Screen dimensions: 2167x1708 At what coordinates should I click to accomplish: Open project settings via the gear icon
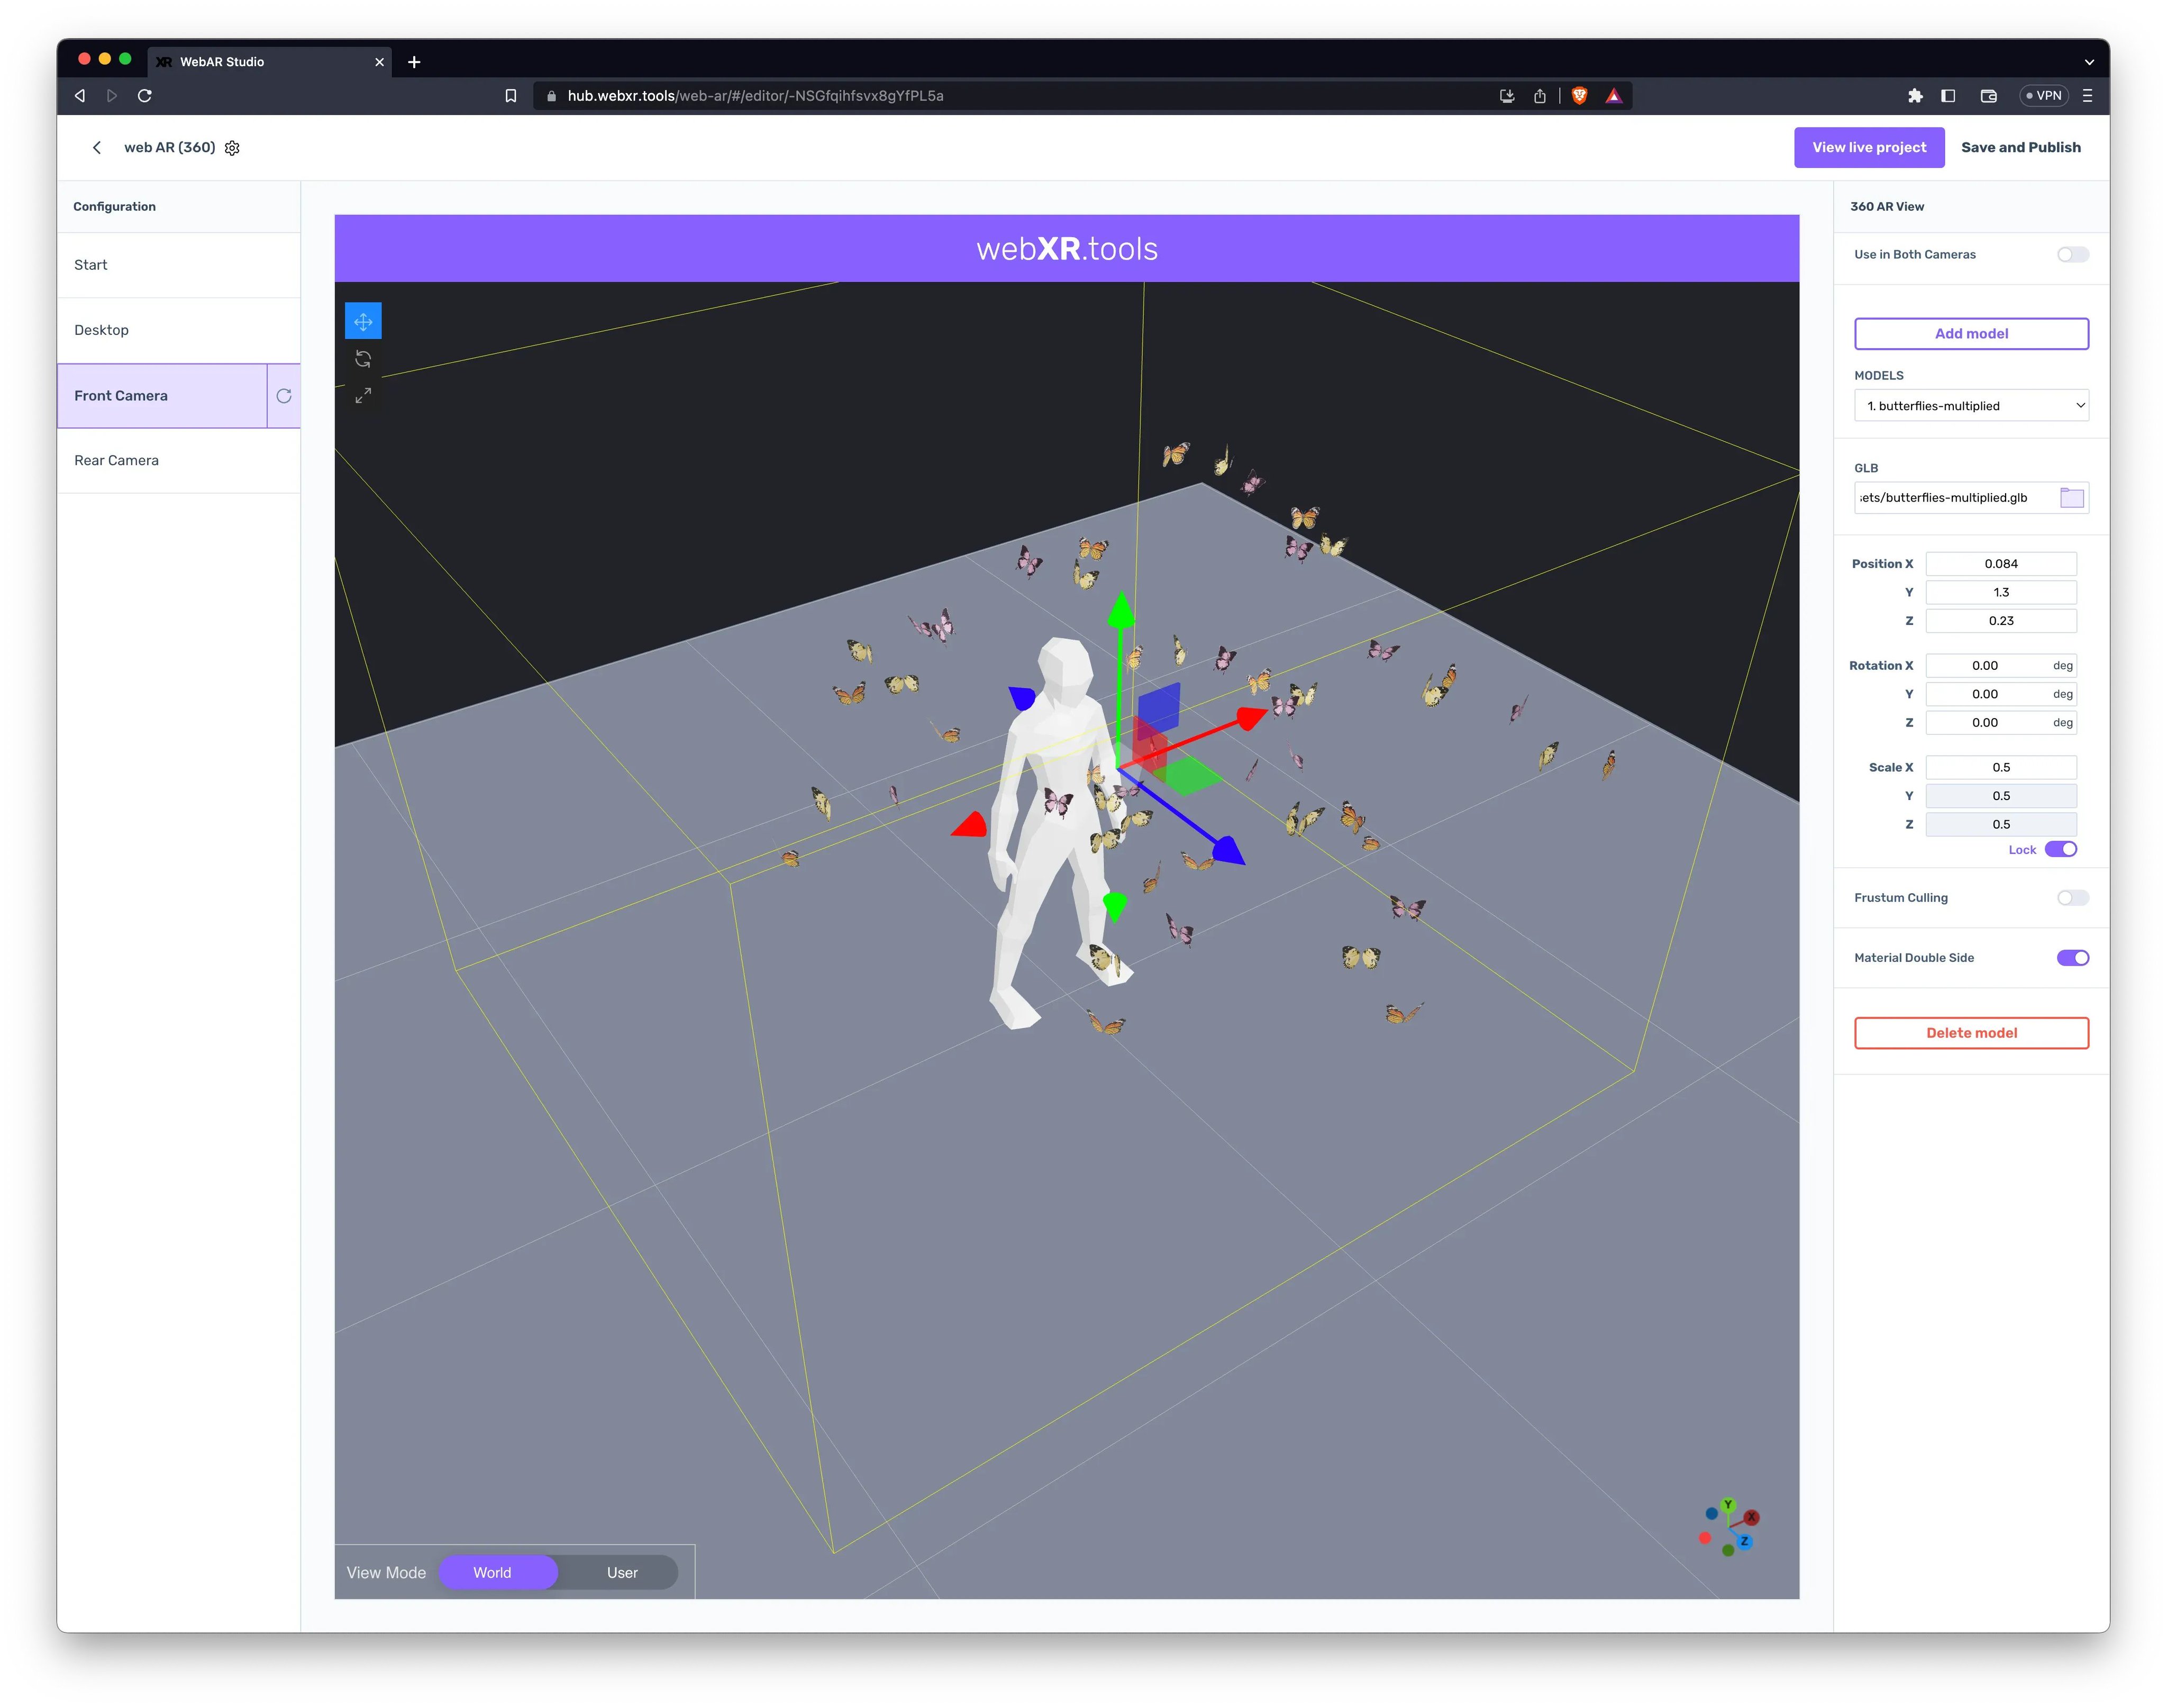click(x=232, y=147)
